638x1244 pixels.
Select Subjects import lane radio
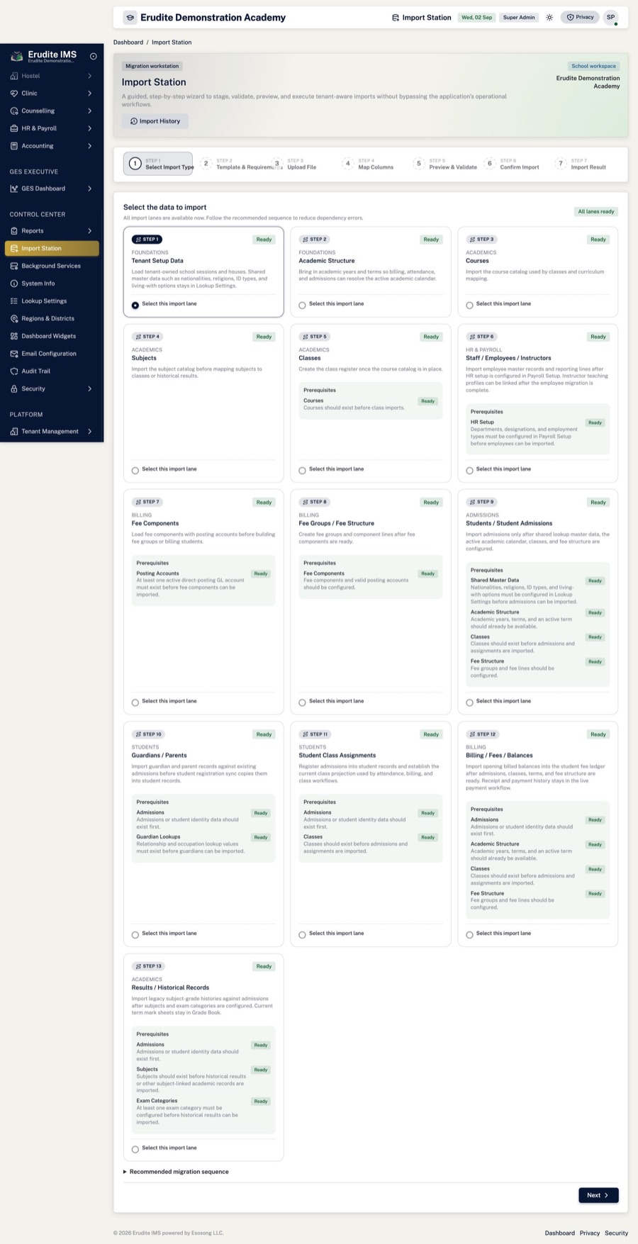[135, 470]
